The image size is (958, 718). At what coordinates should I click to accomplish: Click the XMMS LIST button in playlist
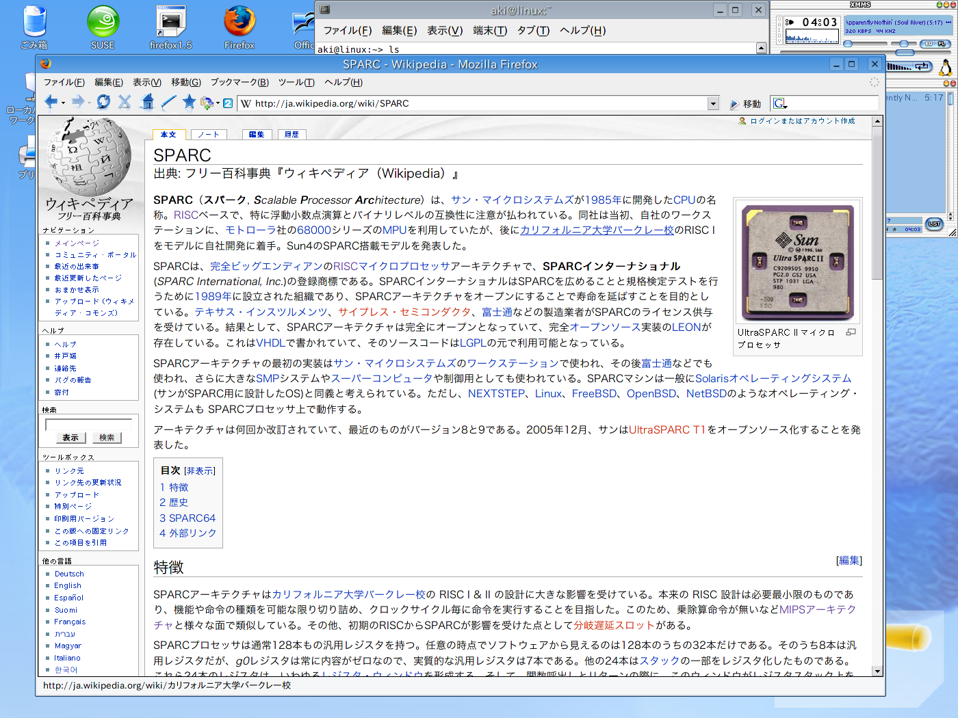(934, 224)
